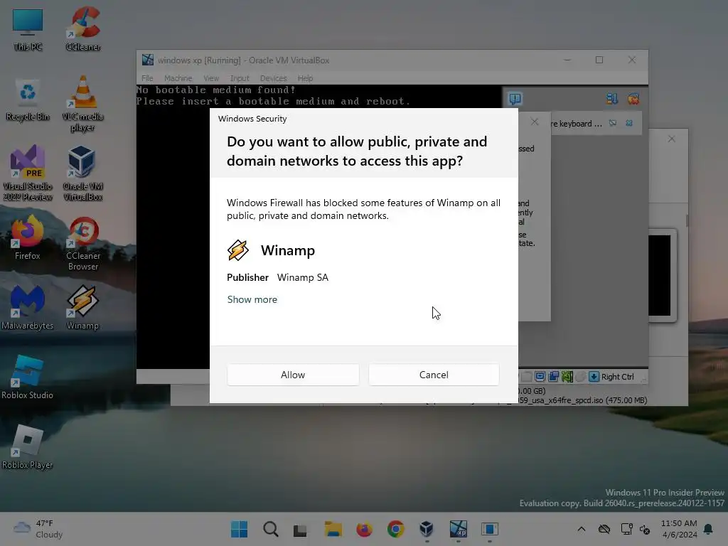Click the VirtualBox notification center icon
The height and width of the screenshot is (546, 728).
click(515, 98)
